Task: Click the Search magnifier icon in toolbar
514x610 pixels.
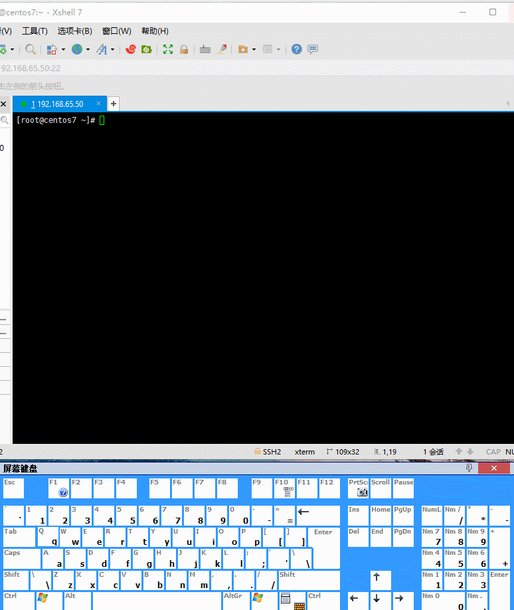Action: point(31,49)
